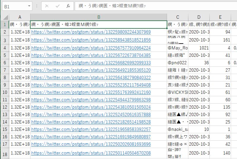Select column A header

[x=20, y=17]
